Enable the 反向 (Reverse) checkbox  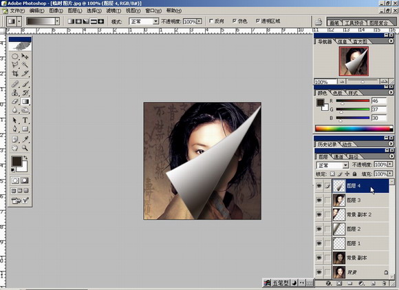(211, 21)
